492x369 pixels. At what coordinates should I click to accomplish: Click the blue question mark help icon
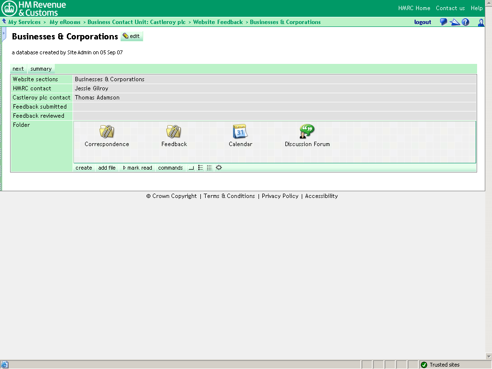point(465,22)
